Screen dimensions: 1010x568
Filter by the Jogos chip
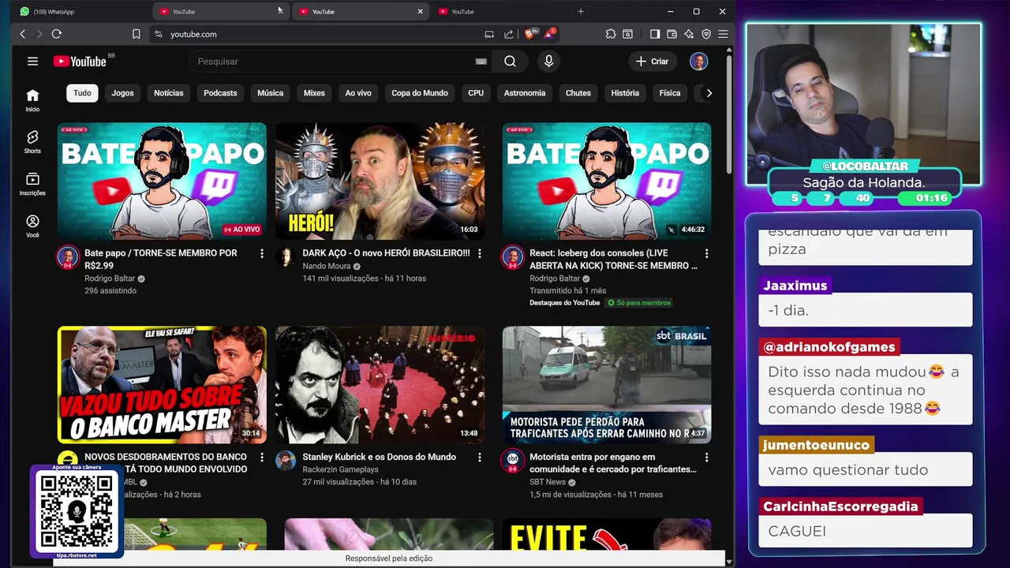tap(122, 93)
